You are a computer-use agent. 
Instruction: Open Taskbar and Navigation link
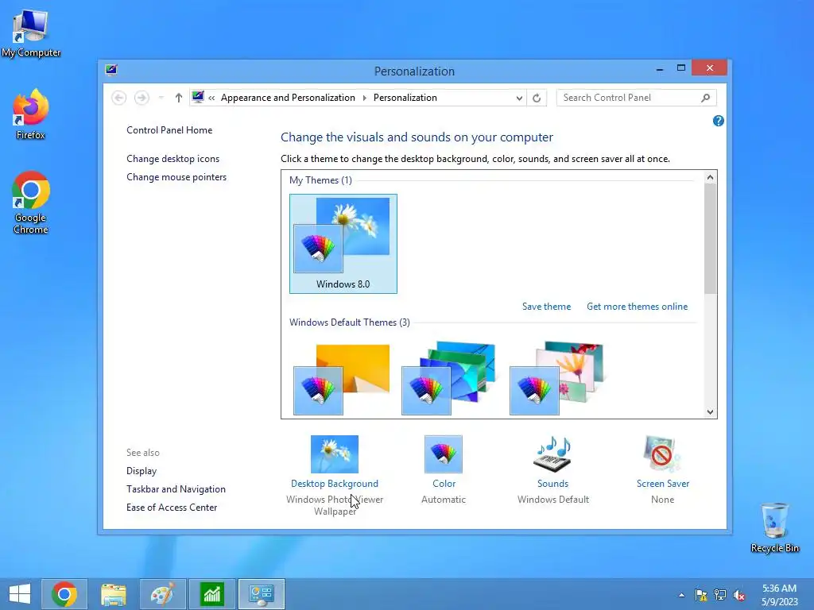(176, 489)
